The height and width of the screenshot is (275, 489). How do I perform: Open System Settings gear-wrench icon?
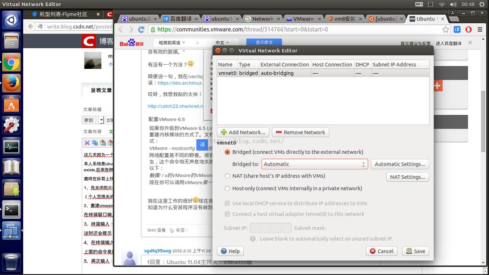tap(12, 125)
